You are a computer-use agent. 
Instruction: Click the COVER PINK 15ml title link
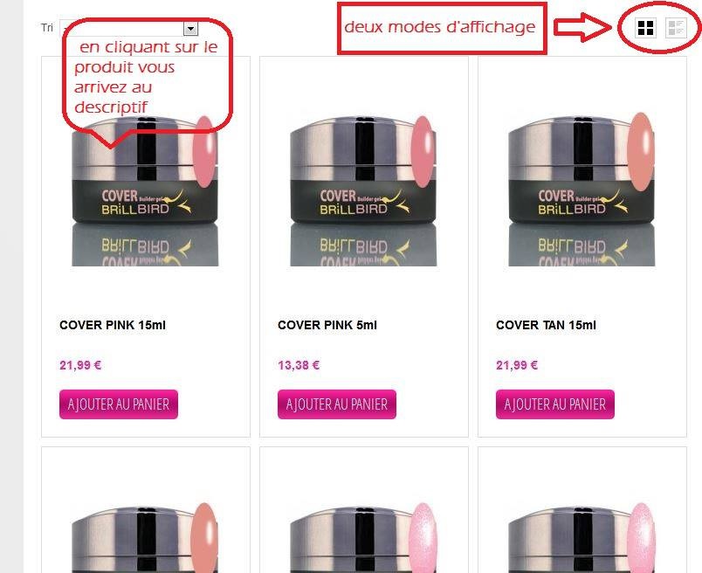coord(113,325)
